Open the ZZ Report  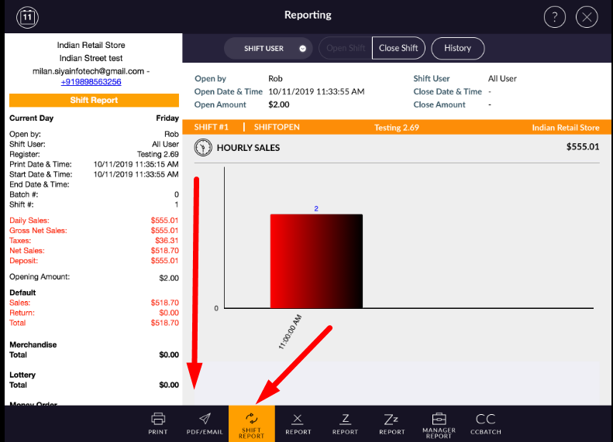point(391,423)
